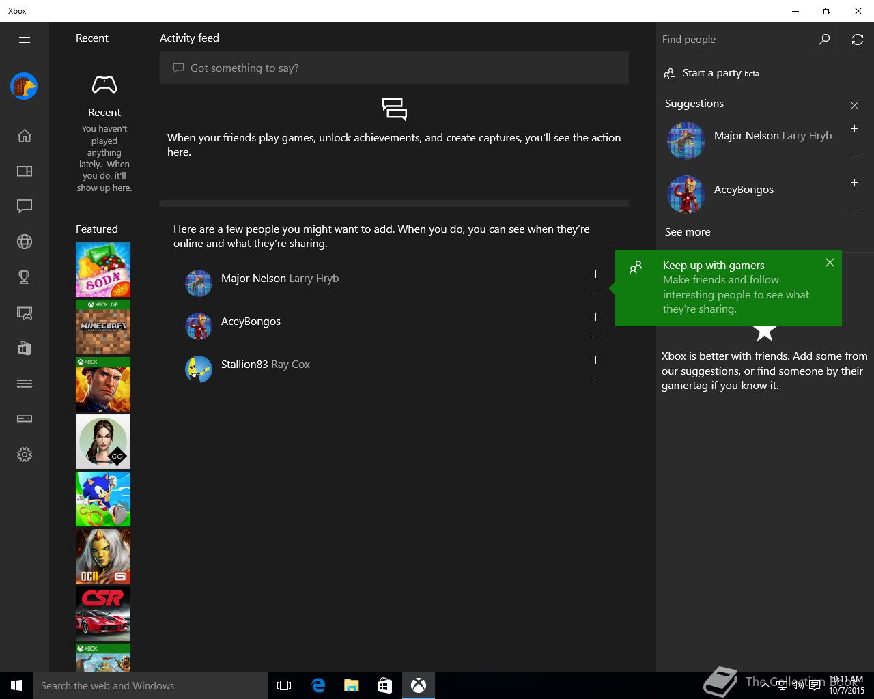Screen dimensions: 874x699
Task: Click the Recent controller icon
Action: [x=104, y=85]
